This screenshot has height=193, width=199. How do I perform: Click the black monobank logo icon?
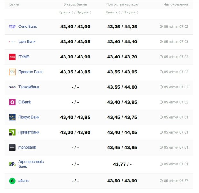pyautogui.click(x=12, y=147)
